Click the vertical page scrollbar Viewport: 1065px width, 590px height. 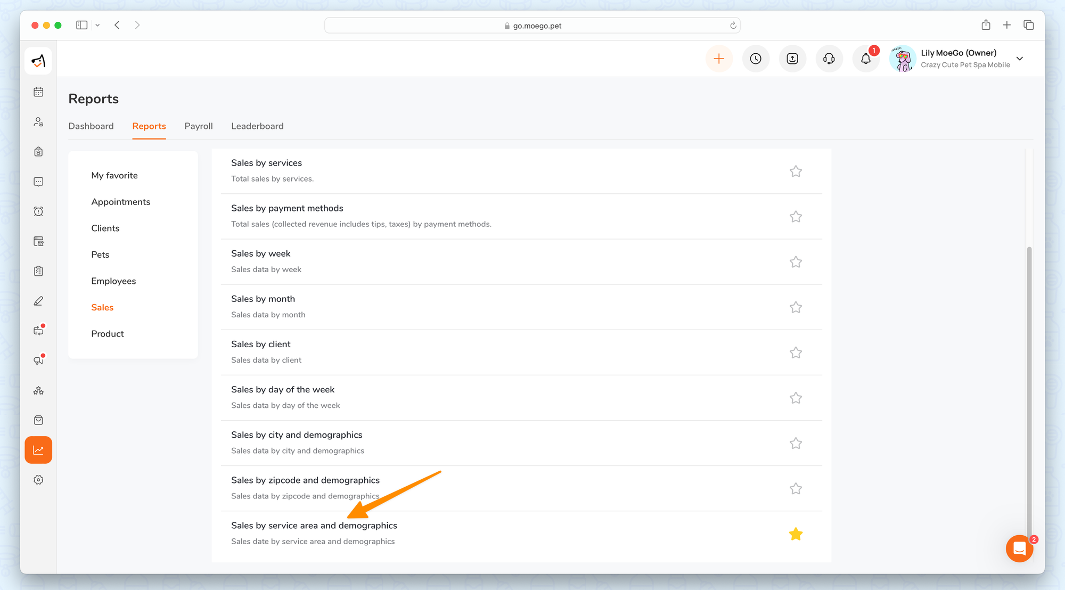(1029, 373)
